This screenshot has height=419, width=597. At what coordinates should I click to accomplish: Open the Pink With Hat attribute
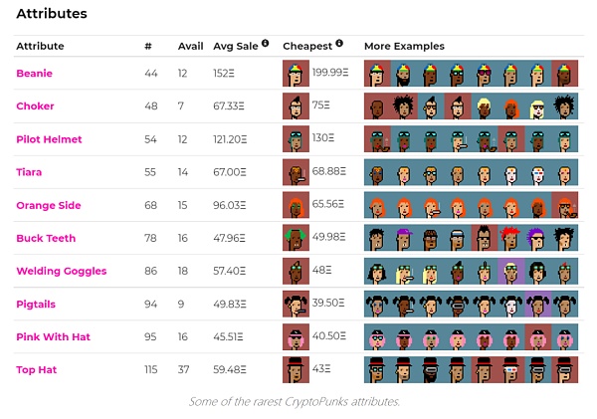pyautogui.click(x=53, y=336)
